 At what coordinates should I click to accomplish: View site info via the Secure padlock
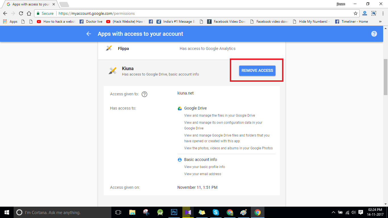[x=45, y=13]
